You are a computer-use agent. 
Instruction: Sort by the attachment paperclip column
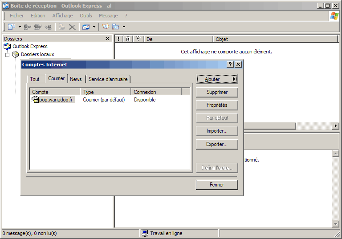(128, 39)
